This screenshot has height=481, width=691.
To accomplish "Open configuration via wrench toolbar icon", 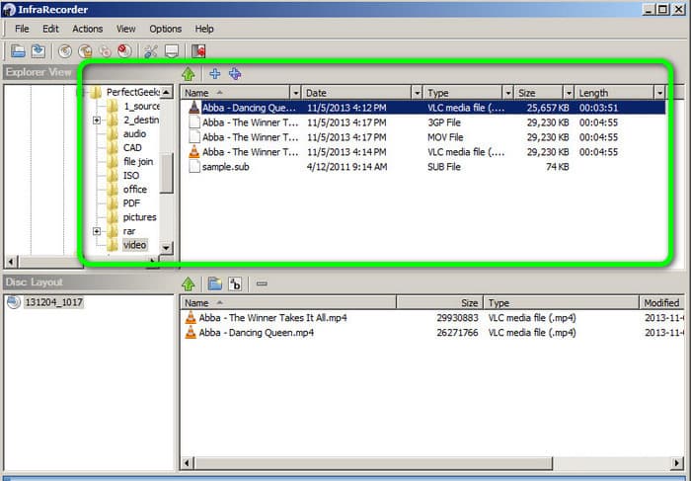I will 151,51.
